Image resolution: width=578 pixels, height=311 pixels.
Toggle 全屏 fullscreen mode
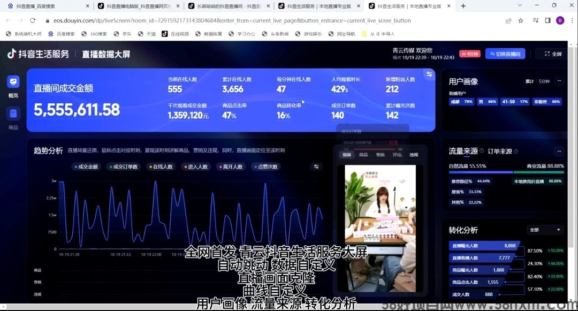553,54
